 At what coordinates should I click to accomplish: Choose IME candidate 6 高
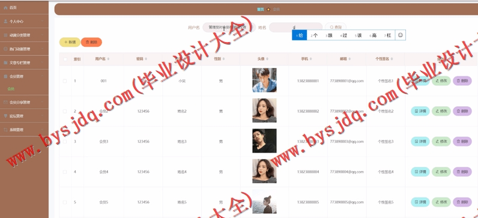click(x=373, y=35)
